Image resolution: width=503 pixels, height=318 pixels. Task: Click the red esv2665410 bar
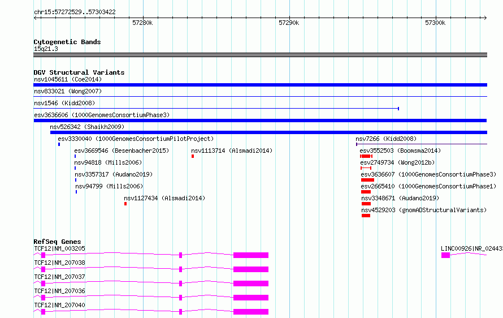366,192
